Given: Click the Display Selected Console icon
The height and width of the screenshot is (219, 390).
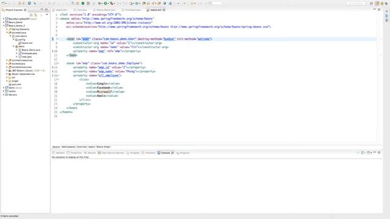Looking at the screenshot, I should [363, 153].
